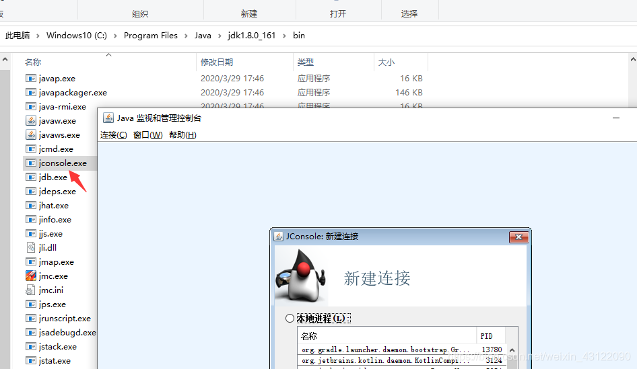Click the bin folder breadcrumb
Viewport: 637px width, 369px height.
[299, 36]
